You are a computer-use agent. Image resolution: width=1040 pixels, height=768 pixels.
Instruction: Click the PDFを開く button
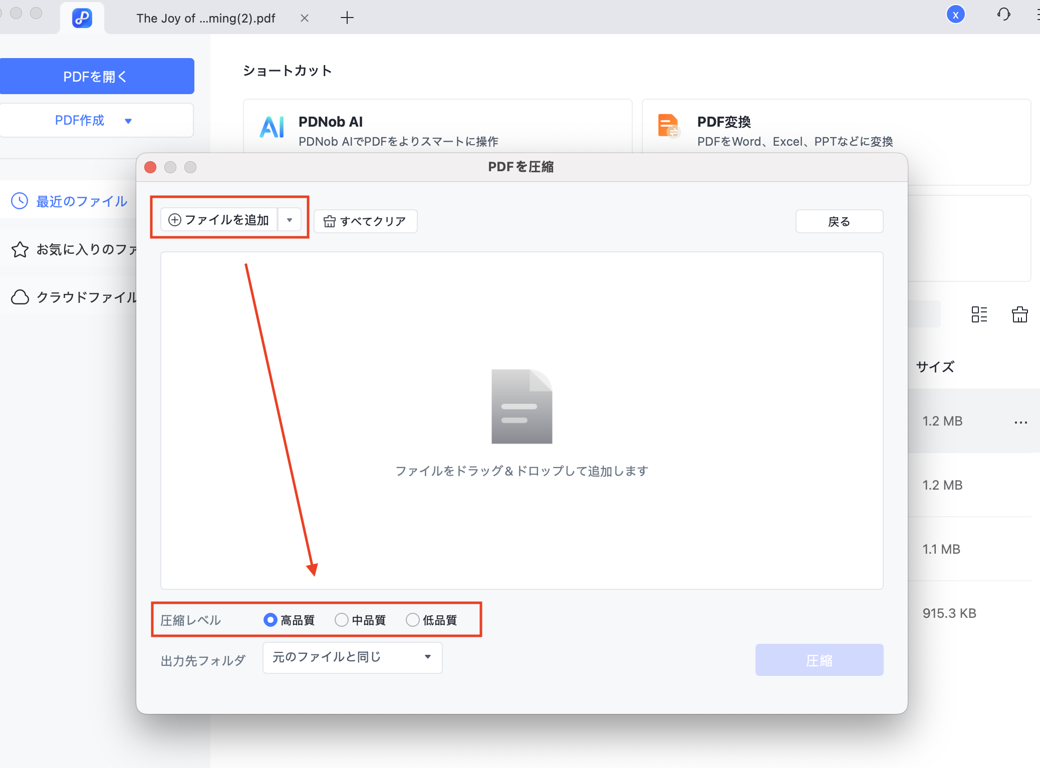tap(97, 76)
